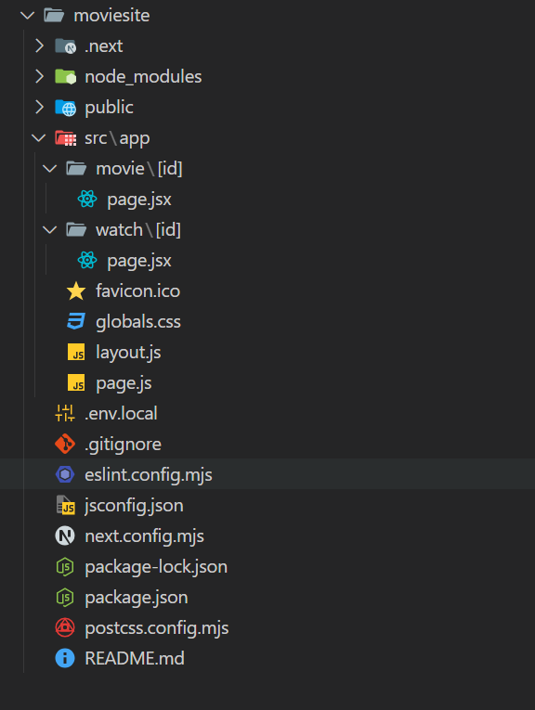Open page.jsx inside movie\[id]

click(139, 200)
